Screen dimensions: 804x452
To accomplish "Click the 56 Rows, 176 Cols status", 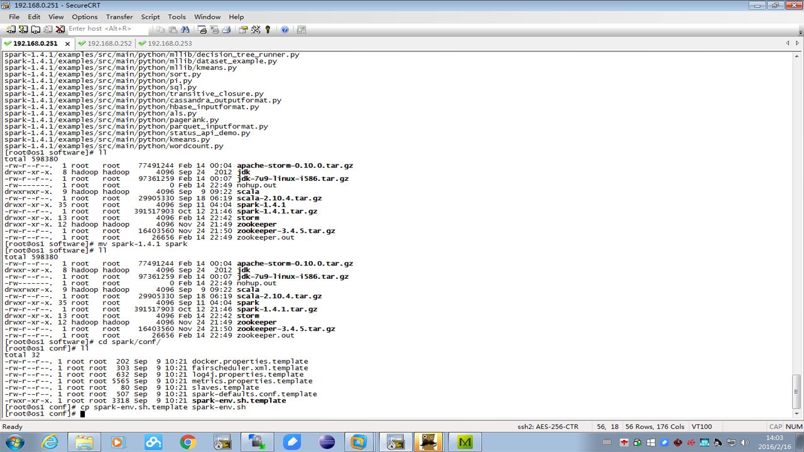I will (x=655, y=427).
